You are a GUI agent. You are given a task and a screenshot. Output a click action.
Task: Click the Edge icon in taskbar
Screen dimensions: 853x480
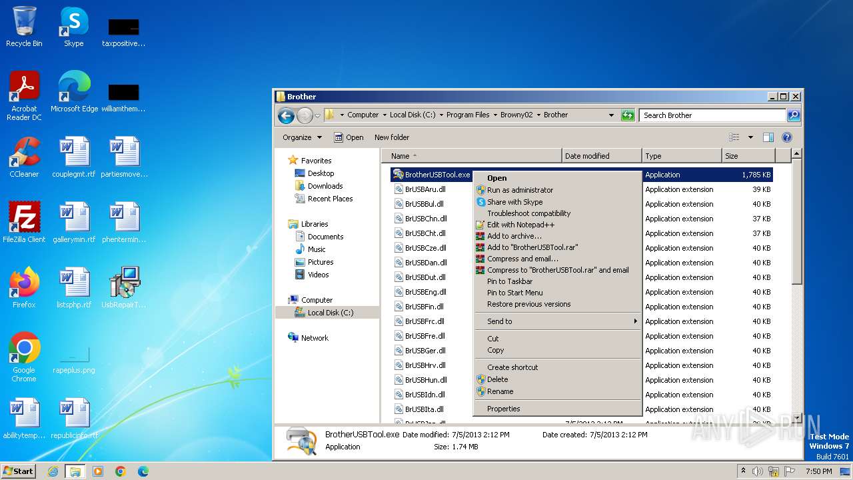143,471
